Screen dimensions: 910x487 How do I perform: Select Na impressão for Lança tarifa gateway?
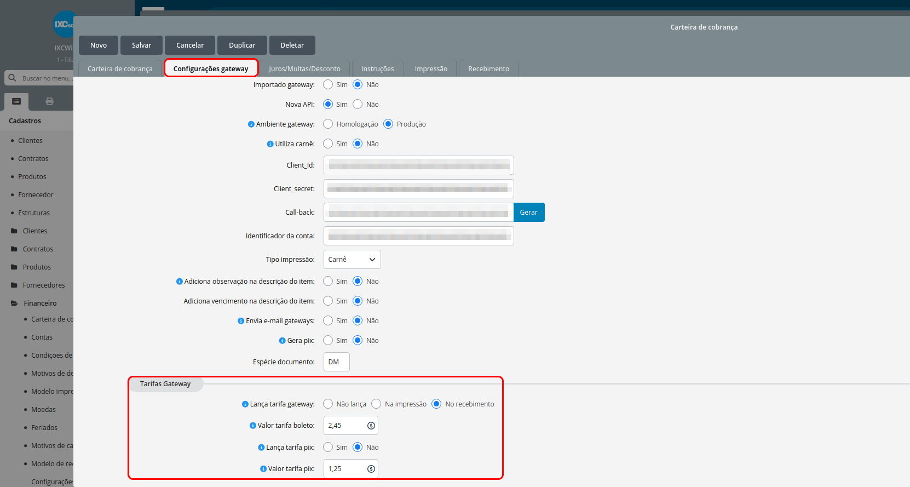pos(376,404)
